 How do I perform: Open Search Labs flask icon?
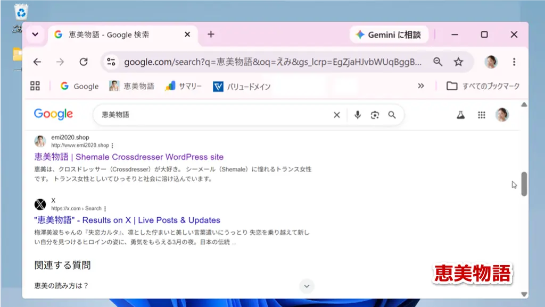click(x=460, y=115)
